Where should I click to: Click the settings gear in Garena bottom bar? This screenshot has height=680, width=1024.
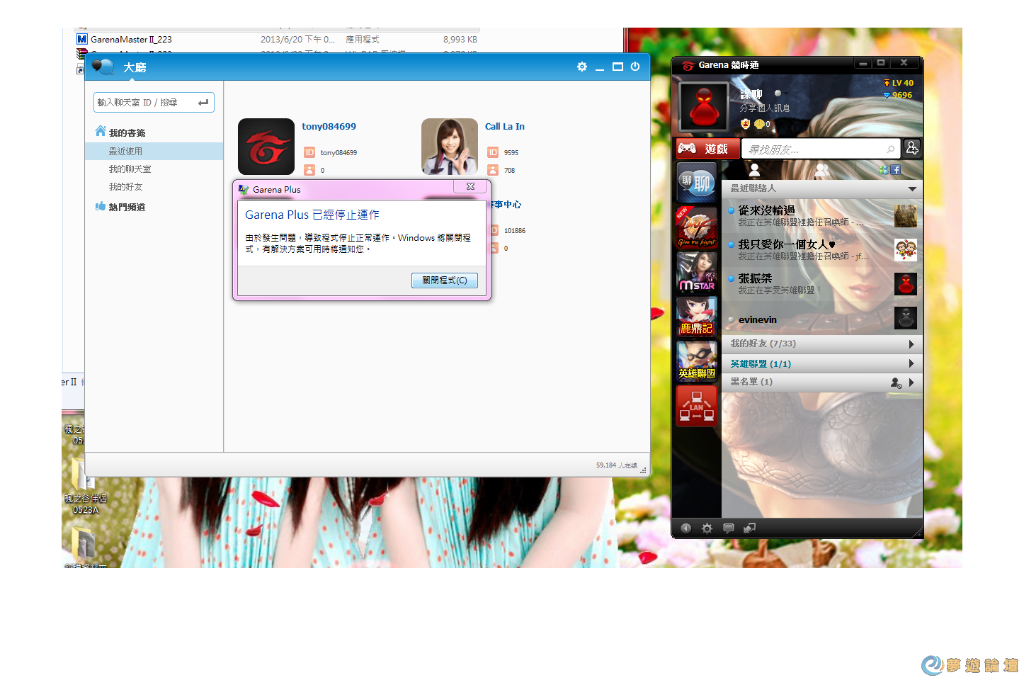click(707, 528)
